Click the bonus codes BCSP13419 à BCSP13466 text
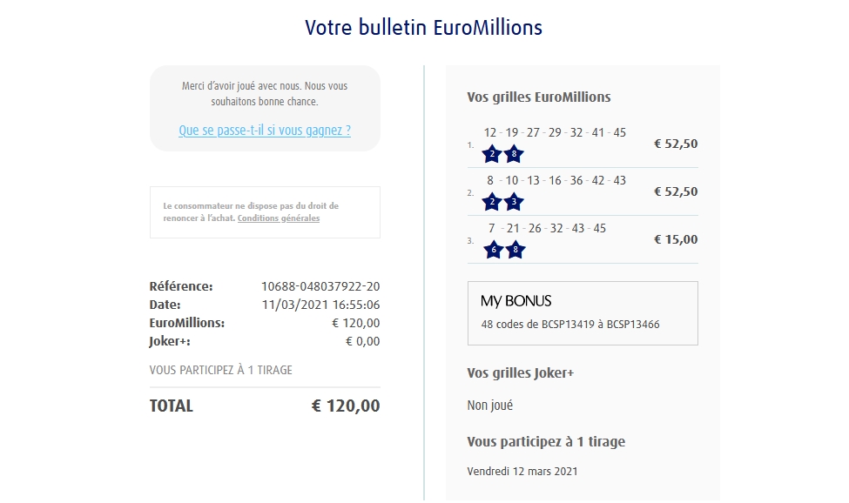The width and height of the screenshot is (849, 503). (570, 325)
